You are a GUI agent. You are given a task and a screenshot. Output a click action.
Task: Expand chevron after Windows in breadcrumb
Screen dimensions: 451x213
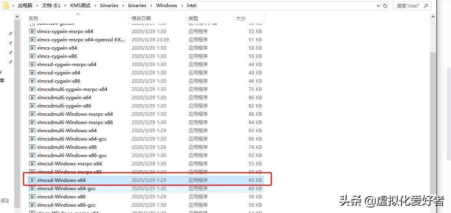182,6
